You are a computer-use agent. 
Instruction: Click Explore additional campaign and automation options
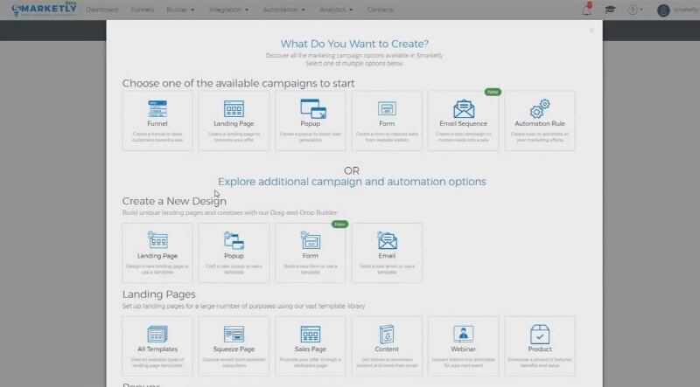coord(352,182)
